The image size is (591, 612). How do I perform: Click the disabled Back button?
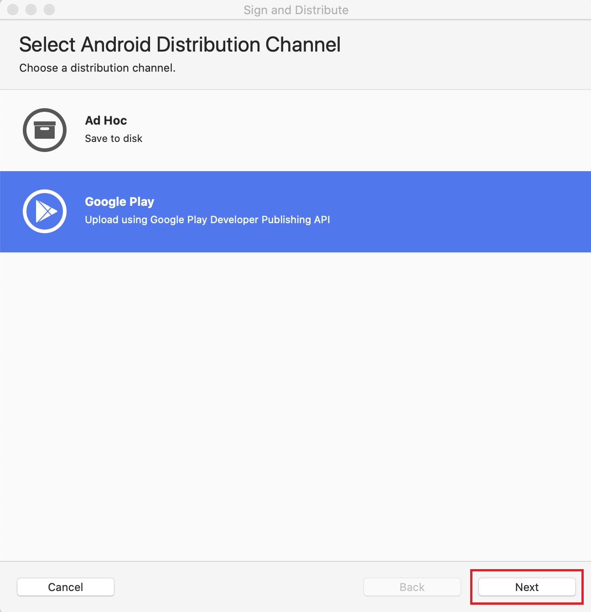click(x=412, y=587)
